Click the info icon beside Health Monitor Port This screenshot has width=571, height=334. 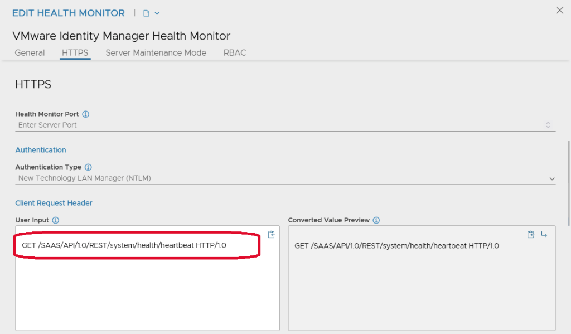(x=86, y=114)
